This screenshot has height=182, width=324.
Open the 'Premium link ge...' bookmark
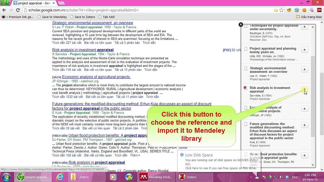(x=17, y=17)
